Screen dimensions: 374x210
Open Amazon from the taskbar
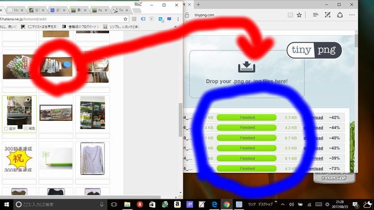[177, 205]
